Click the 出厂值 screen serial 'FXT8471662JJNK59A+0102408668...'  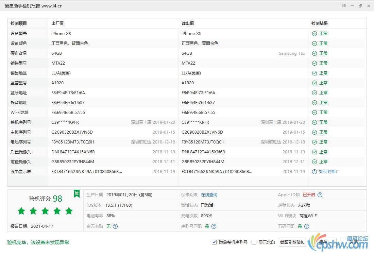point(87,171)
